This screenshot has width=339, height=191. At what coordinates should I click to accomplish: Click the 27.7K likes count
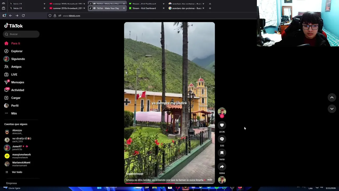click(x=222, y=132)
